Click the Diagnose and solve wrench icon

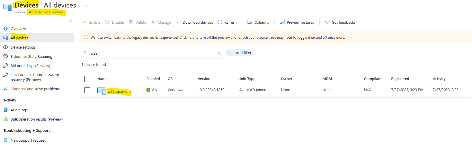pos(5,89)
